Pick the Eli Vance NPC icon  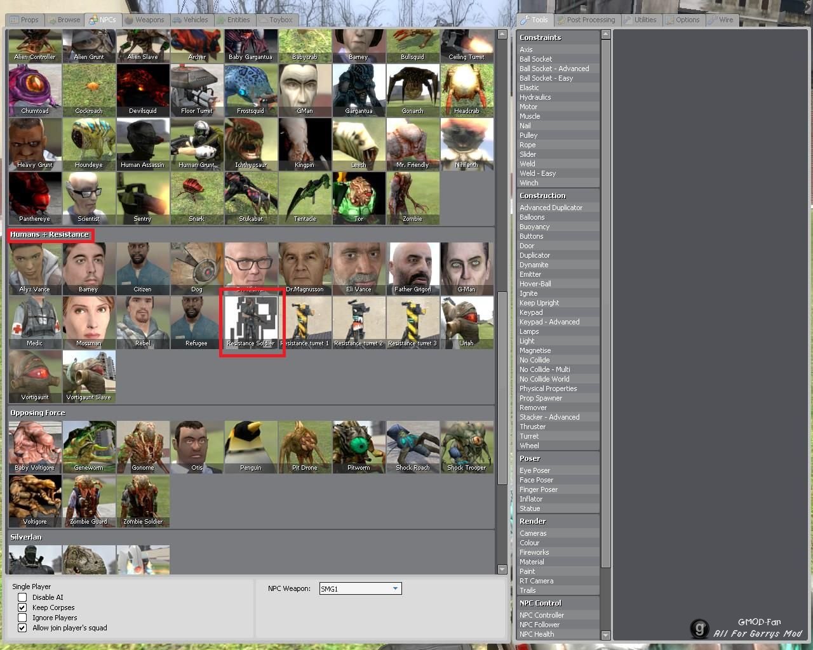click(359, 269)
